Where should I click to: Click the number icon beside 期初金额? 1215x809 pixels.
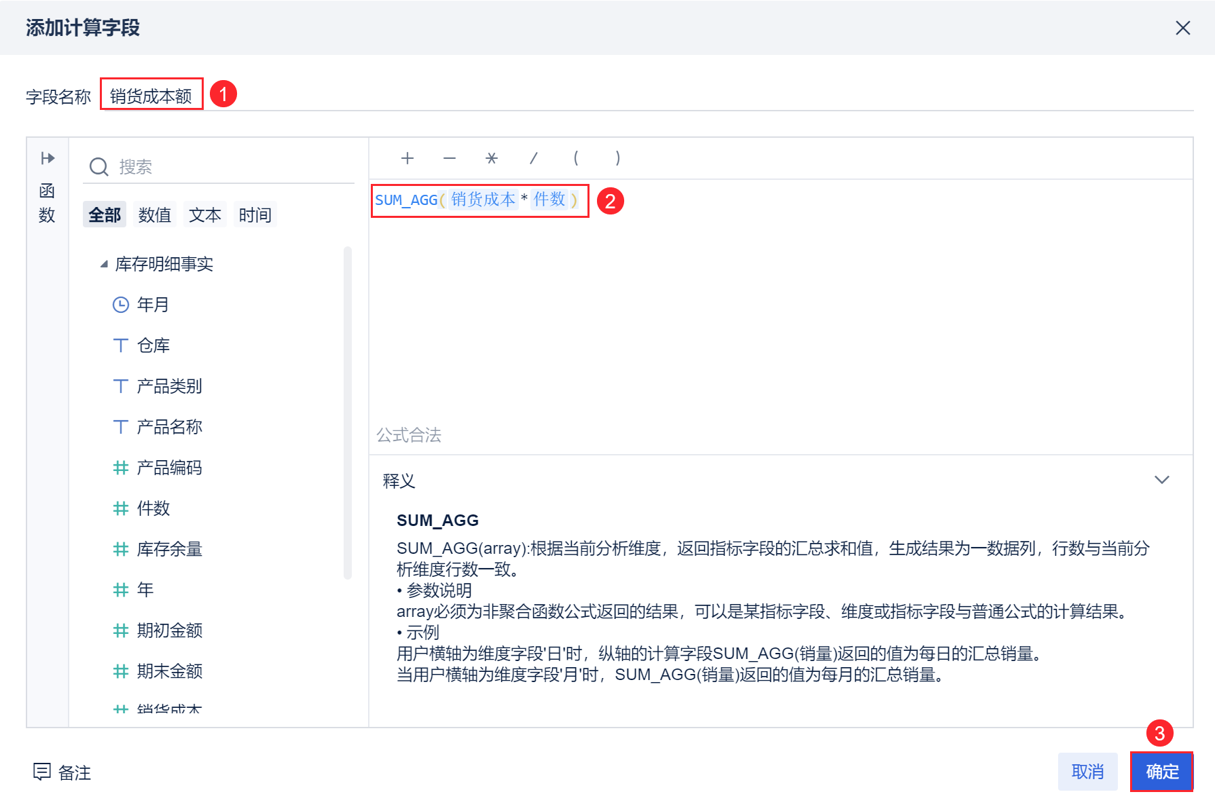[x=121, y=631]
